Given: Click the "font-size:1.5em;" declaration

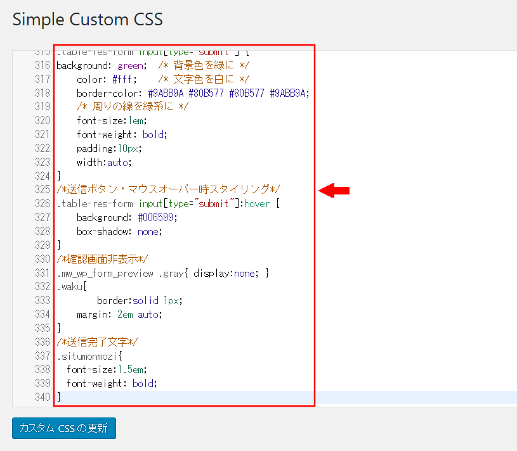Looking at the screenshot, I should [x=107, y=369].
